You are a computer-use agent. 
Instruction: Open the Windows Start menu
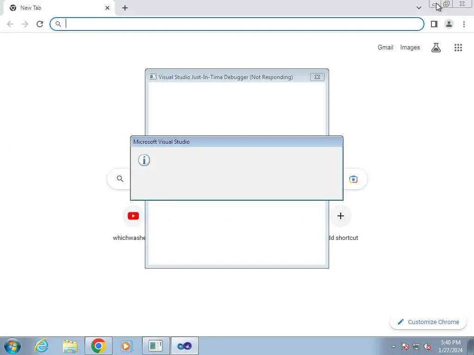pos(12,346)
